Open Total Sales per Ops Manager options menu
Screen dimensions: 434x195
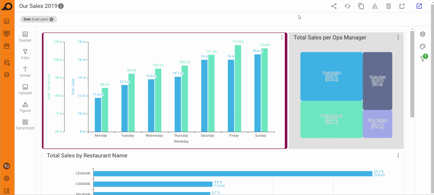pyautogui.click(x=398, y=38)
